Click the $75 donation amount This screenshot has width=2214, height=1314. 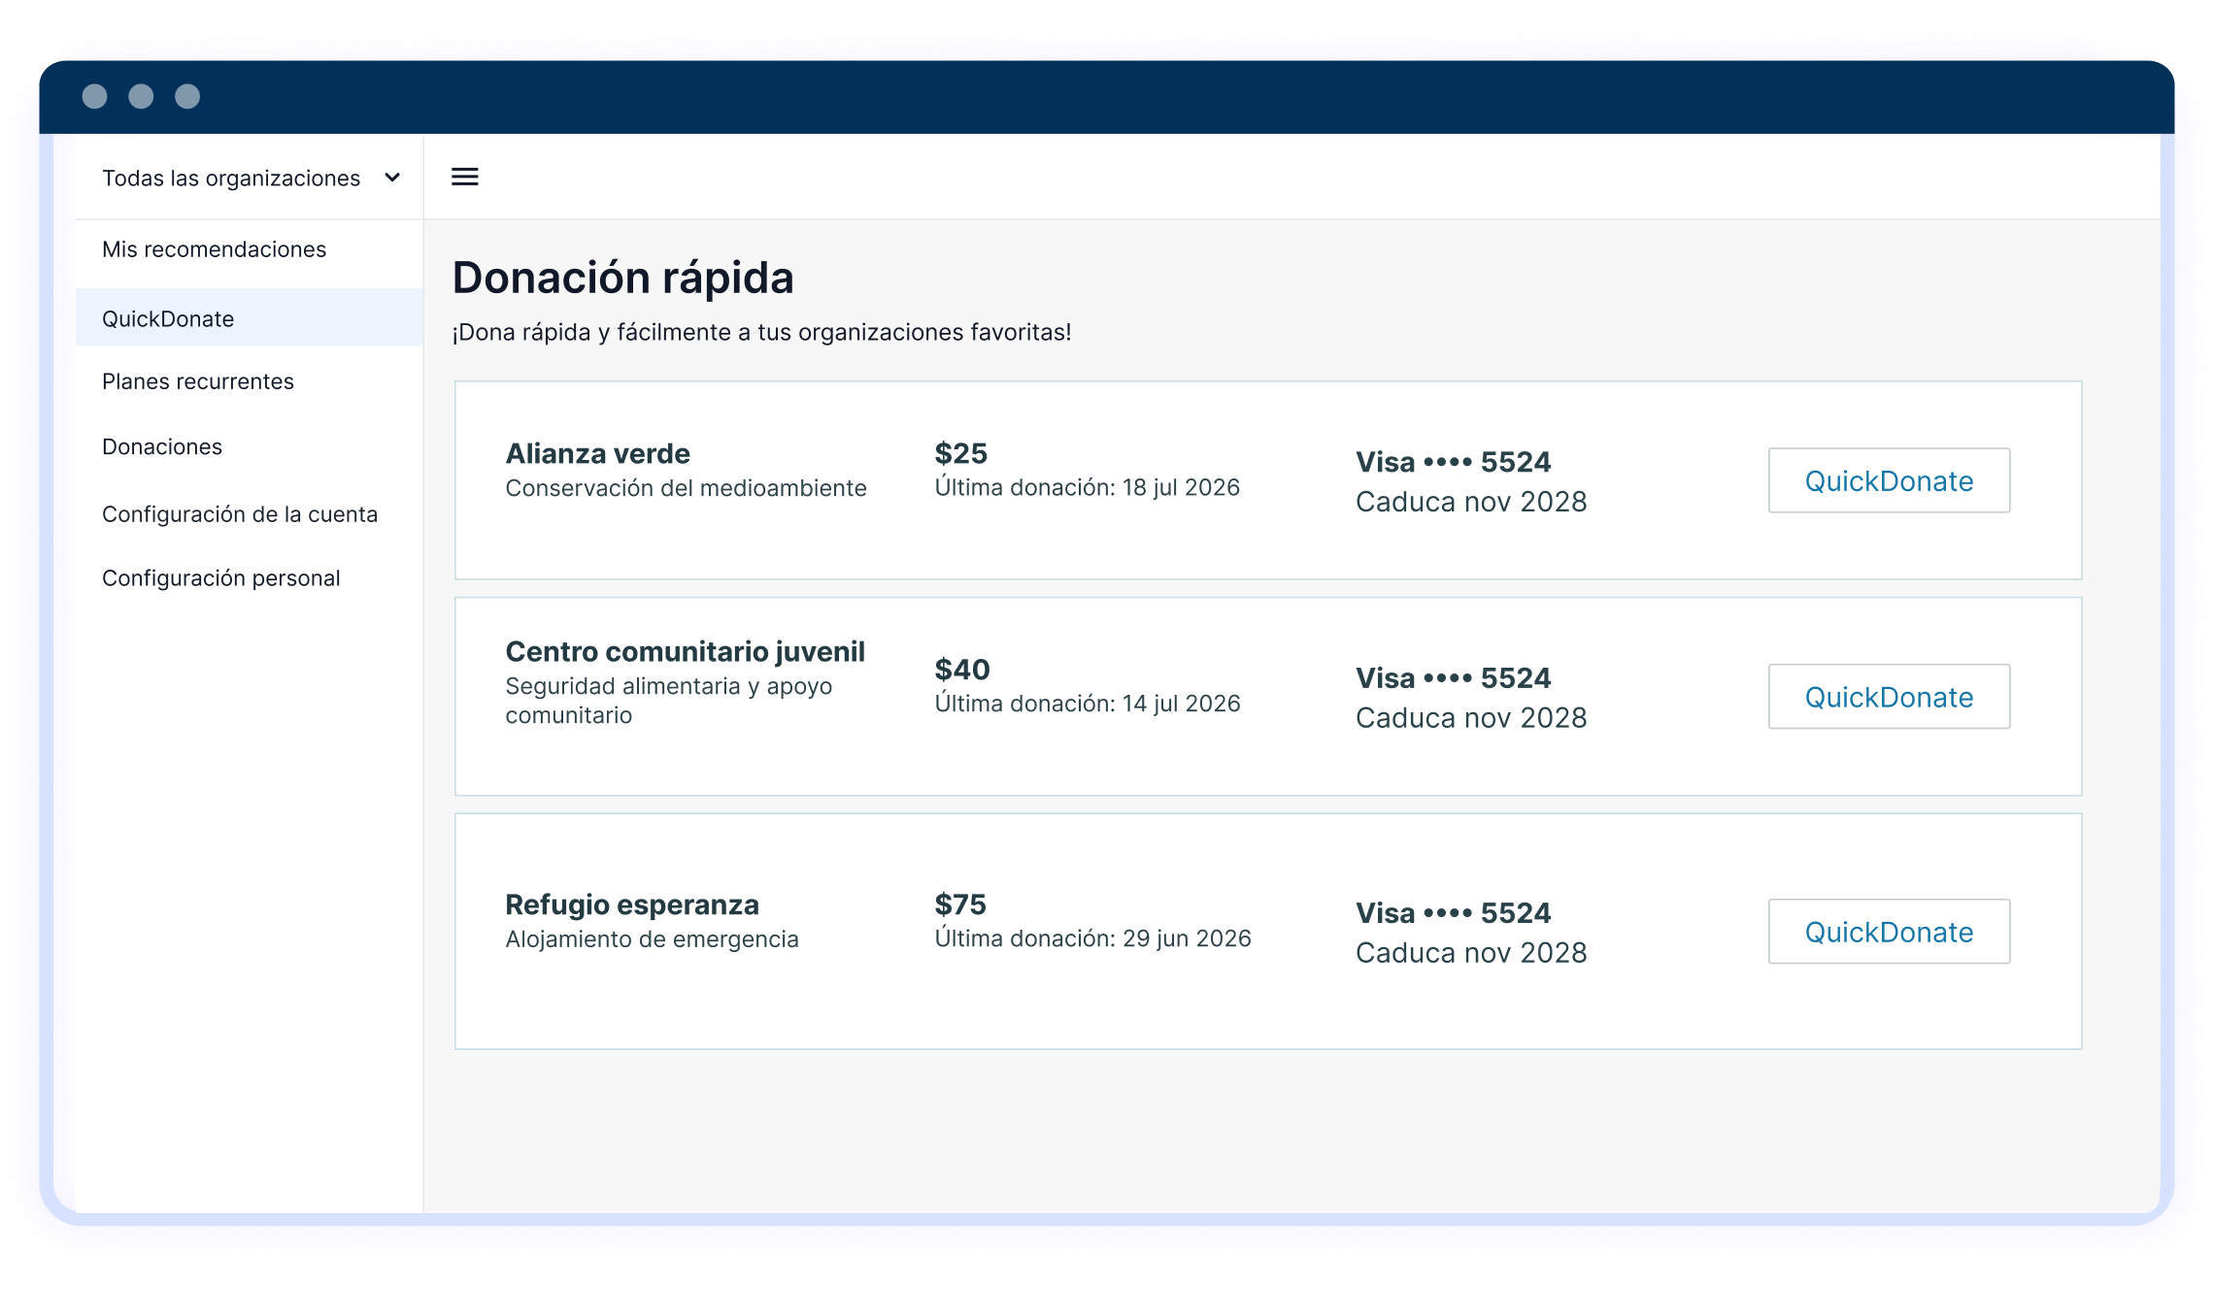click(960, 904)
